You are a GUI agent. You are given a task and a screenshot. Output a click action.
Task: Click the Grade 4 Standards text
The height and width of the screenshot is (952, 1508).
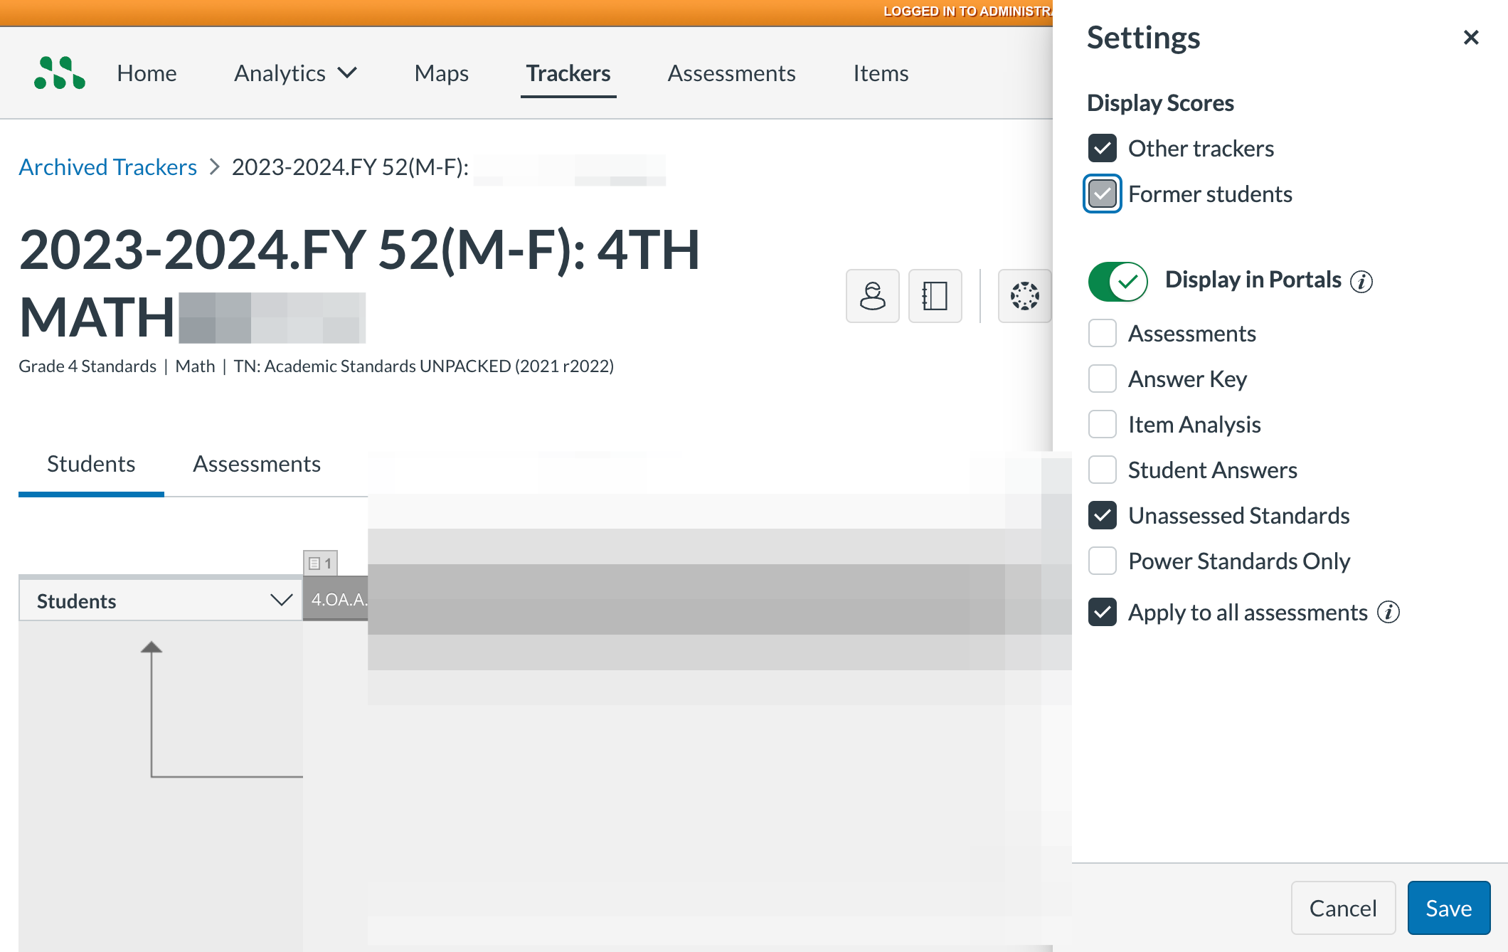87,366
